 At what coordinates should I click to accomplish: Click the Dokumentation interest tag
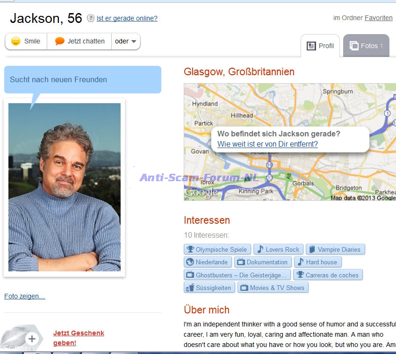(x=263, y=262)
